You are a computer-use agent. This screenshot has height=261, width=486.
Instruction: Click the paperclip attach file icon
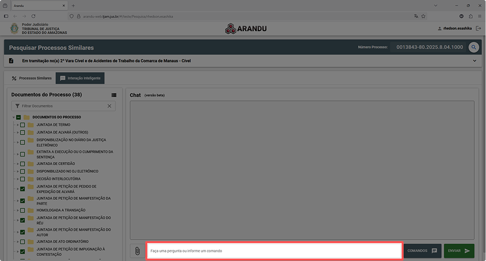[137, 251]
